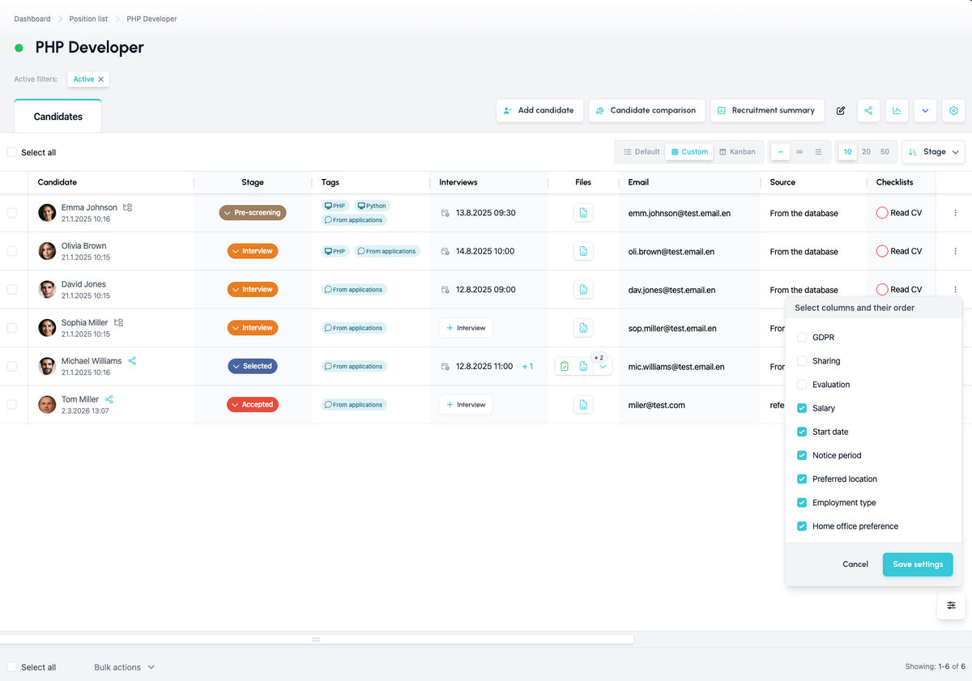This screenshot has width=972, height=681.
Task: Open the share position icon in the toolbar
Action: 868,111
